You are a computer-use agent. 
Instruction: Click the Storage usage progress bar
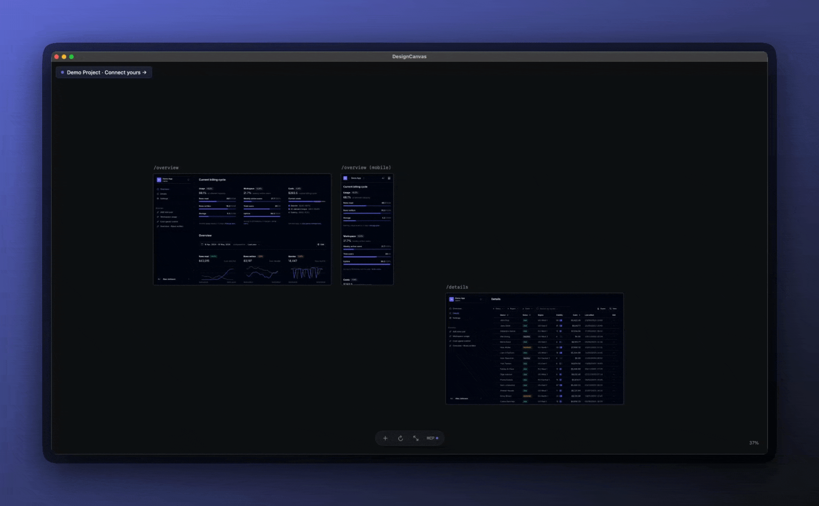[x=217, y=216]
